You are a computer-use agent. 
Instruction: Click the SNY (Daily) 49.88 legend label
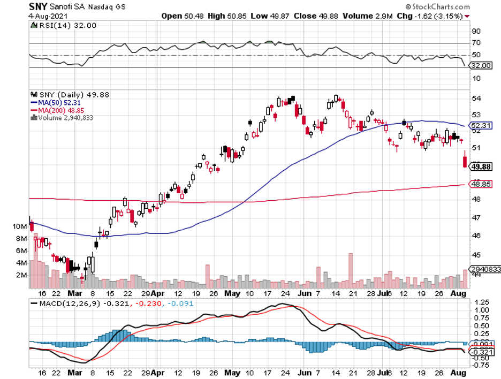click(x=74, y=95)
